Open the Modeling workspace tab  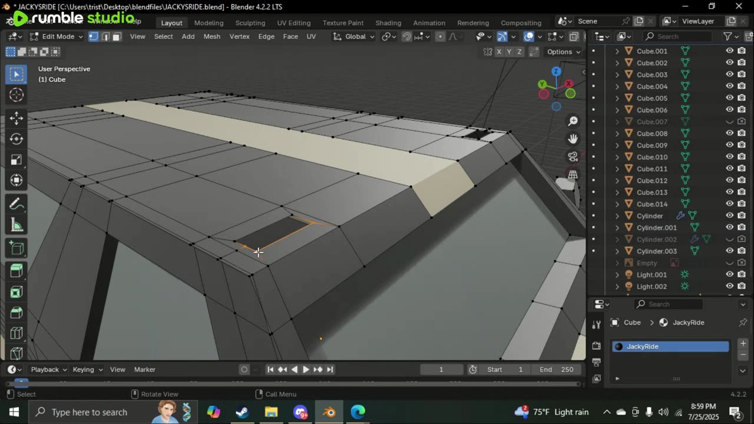pyautogui.click(x=209, y=22)
